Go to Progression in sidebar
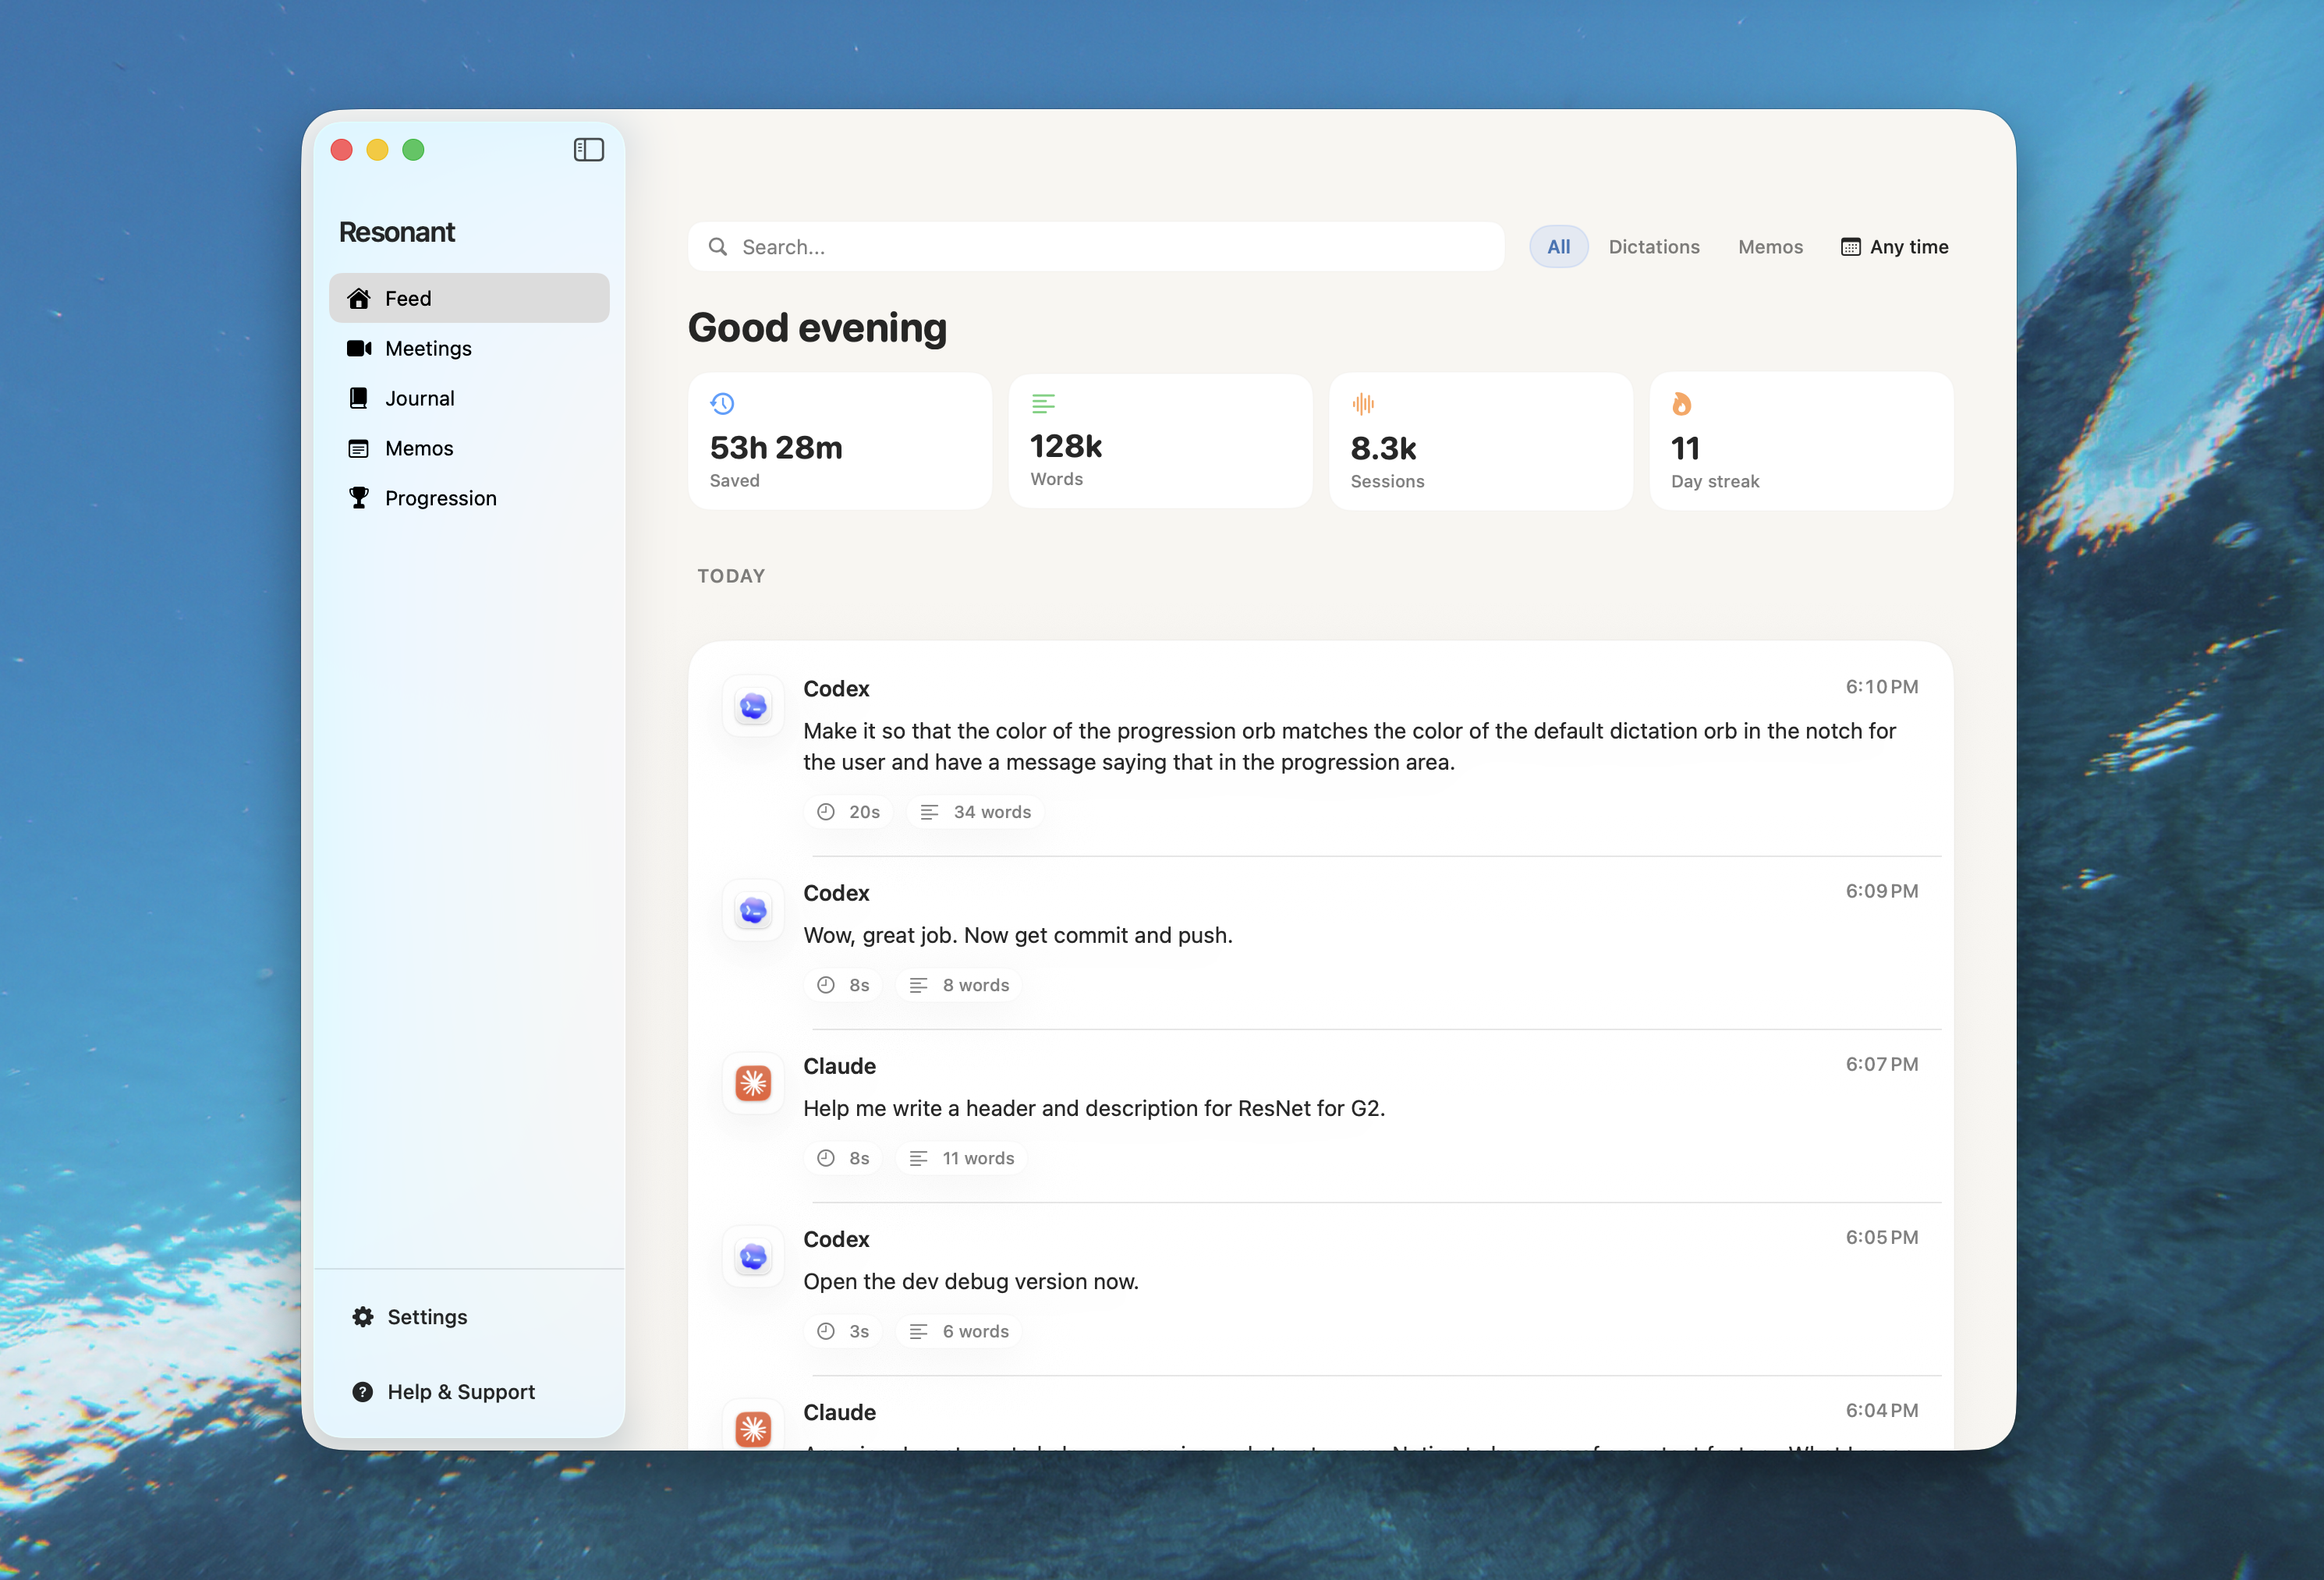The image size is (2324, 1580). pos(440,498)
